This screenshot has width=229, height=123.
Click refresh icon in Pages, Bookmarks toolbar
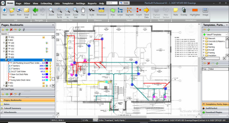pyautogui.click(x=20, y=30)
